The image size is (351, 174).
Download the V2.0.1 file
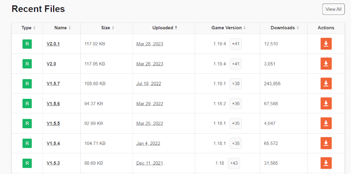(326, 44)
